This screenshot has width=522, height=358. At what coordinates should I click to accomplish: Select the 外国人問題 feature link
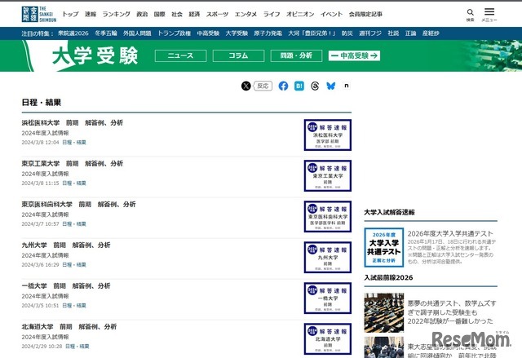[137, 33]
